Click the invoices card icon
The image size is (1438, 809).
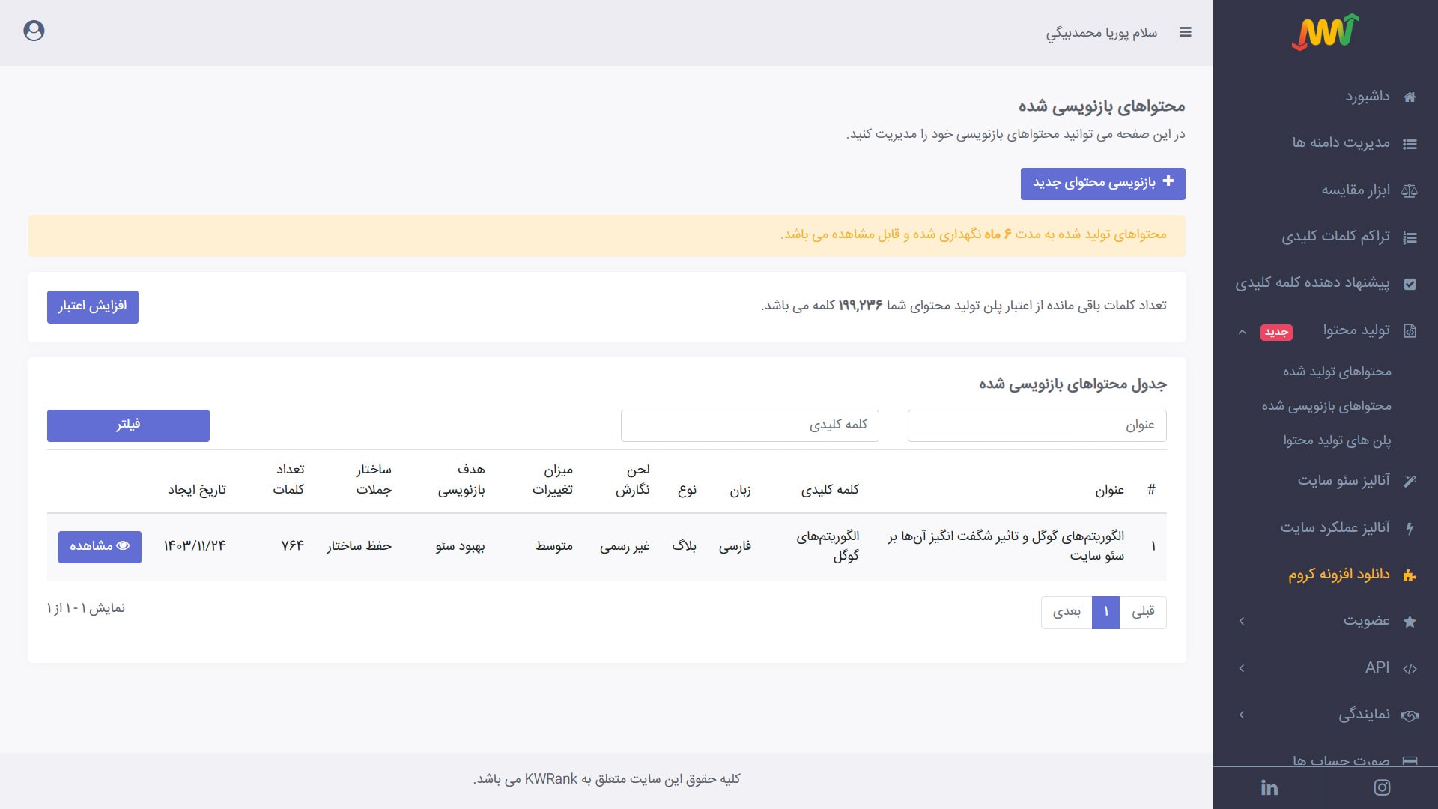1410,761
